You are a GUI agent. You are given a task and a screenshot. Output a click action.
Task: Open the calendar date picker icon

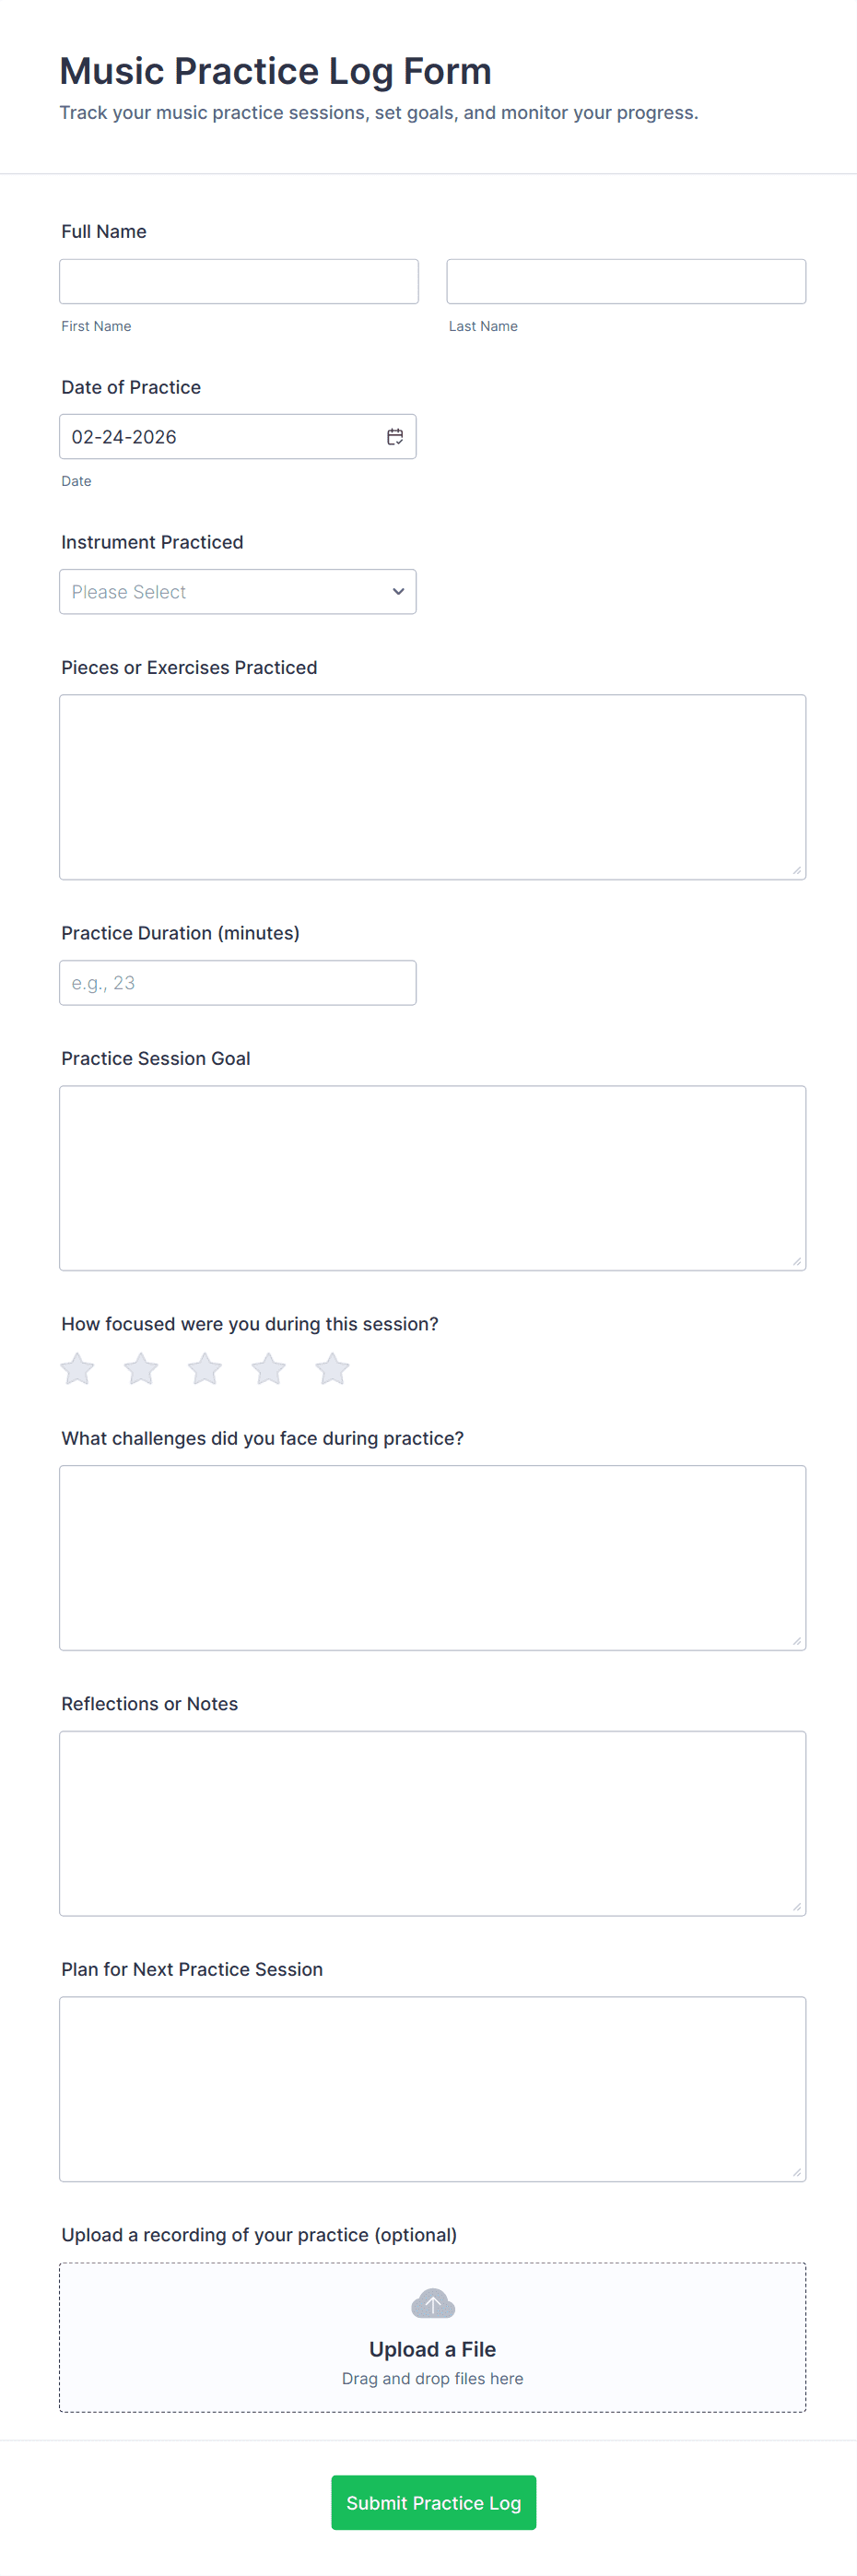point(395,437)
